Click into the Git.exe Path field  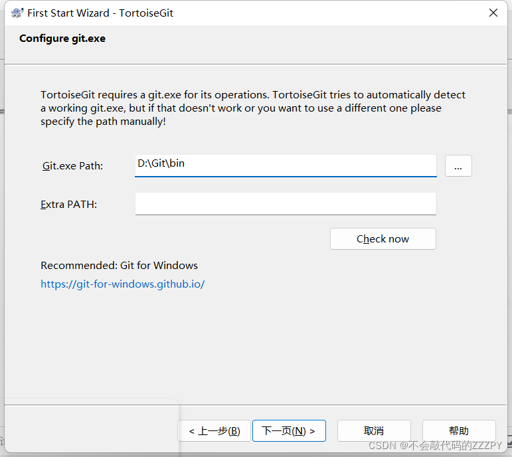point(286,165)
